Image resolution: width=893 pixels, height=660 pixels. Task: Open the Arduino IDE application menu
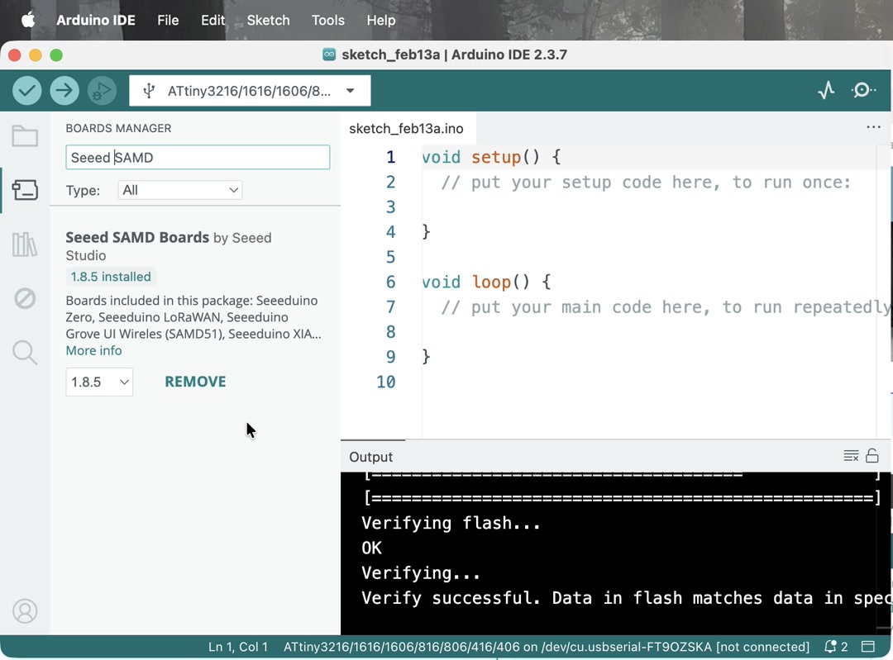96,20
